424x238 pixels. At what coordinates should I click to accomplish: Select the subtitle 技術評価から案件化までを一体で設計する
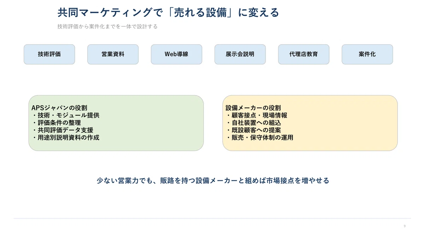pos(107,26)
